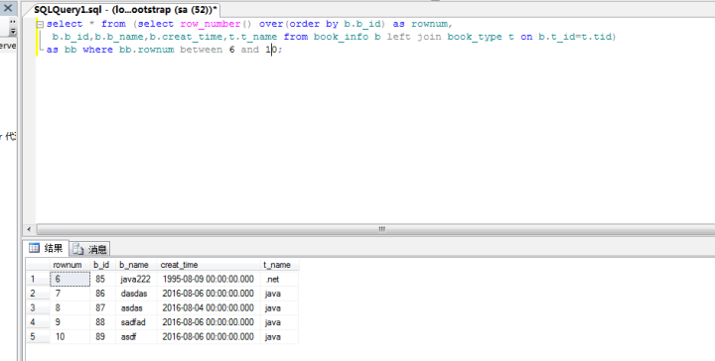Select the SQLQuery1.sql document tab
Image resolution: width=715 pixels, height=361 pixels.
[x=125, y=10]
